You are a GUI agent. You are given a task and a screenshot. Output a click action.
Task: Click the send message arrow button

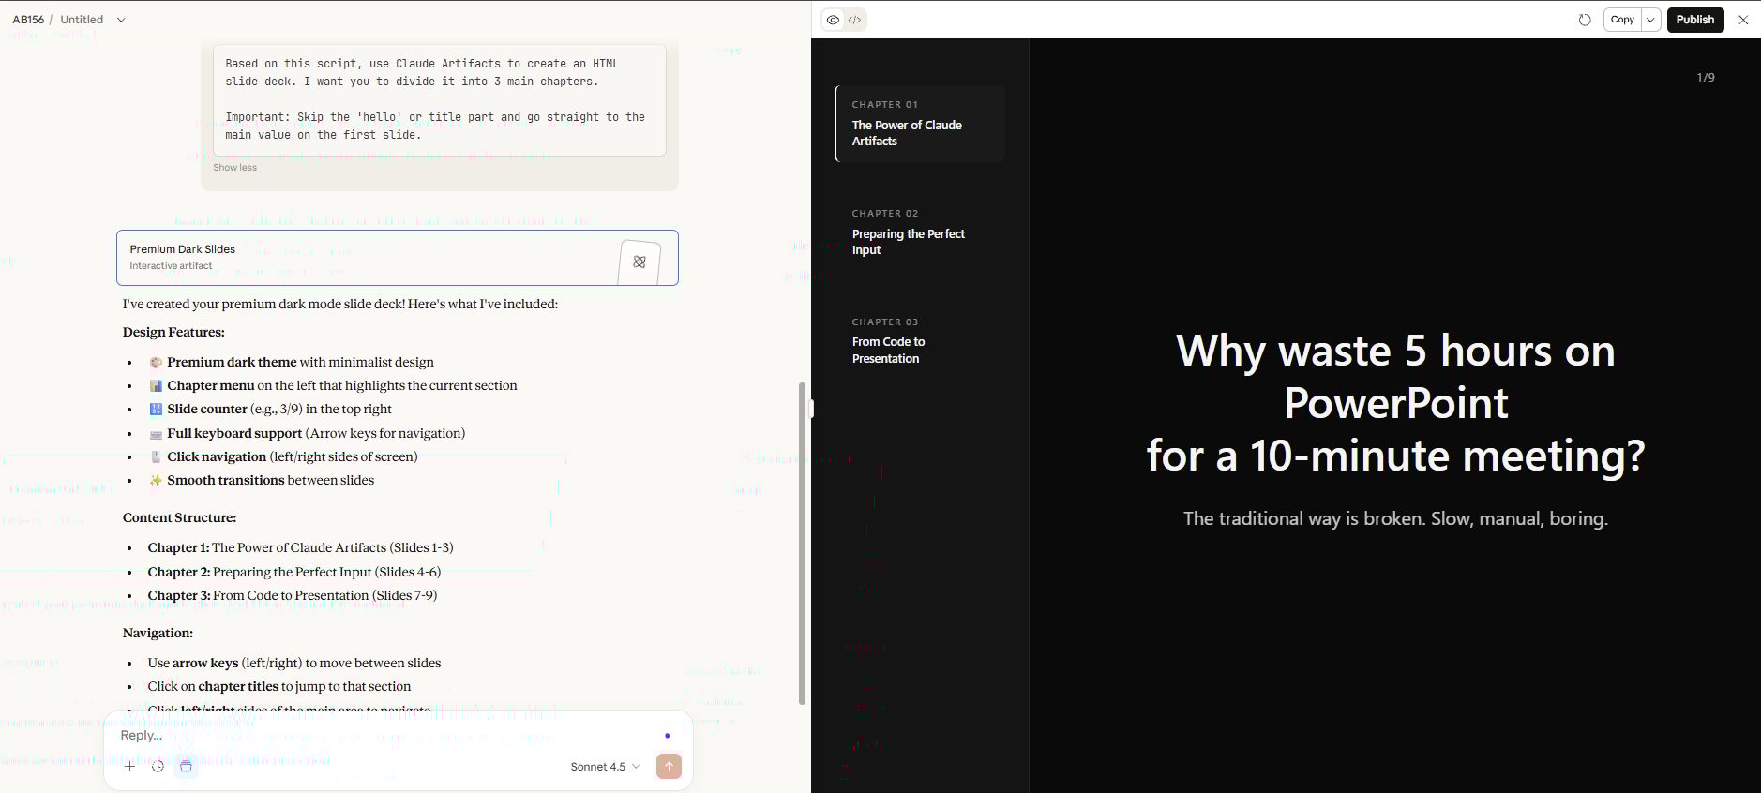click(669, 766)
